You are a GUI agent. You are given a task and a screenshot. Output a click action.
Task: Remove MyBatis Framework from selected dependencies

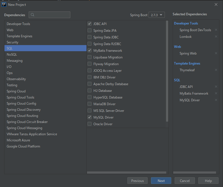pos(216,93)
